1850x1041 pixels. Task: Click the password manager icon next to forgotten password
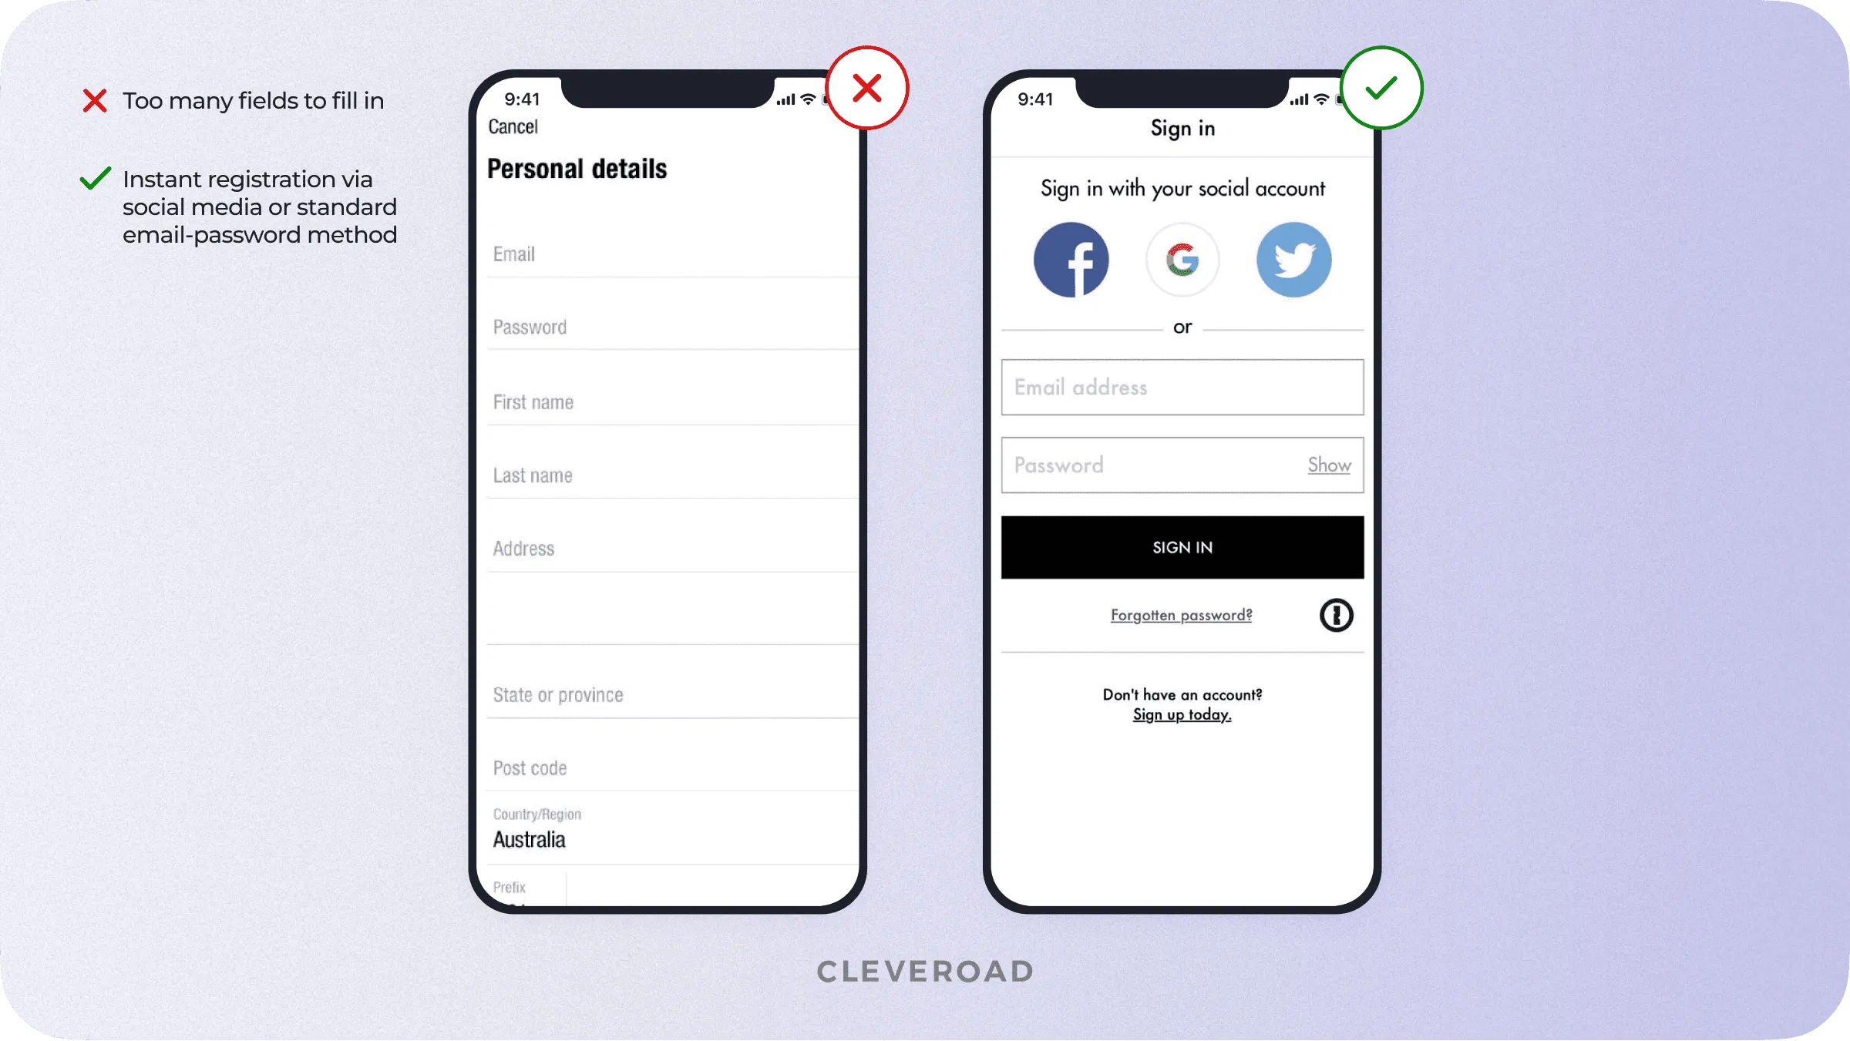1335,616
